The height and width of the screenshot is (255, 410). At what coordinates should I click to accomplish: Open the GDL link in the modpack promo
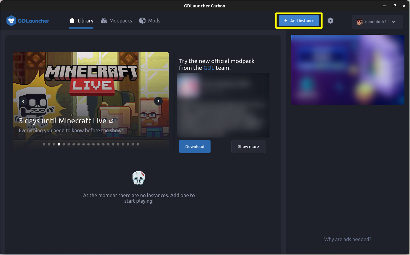click(x=209, y=68)
